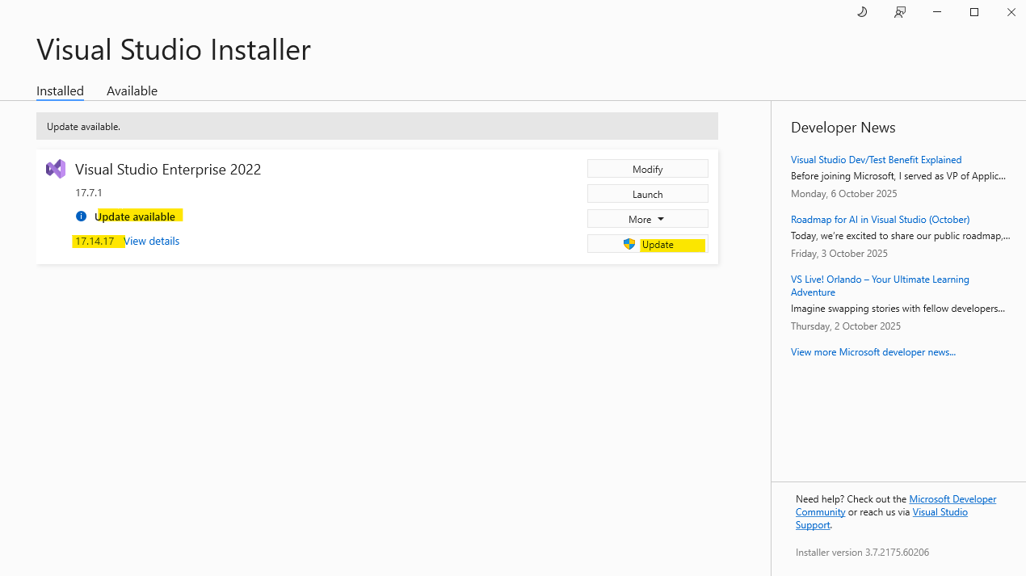1026x576 pixels.
Task: Toggle the dark theme moon icon
Action: point(862,12)
